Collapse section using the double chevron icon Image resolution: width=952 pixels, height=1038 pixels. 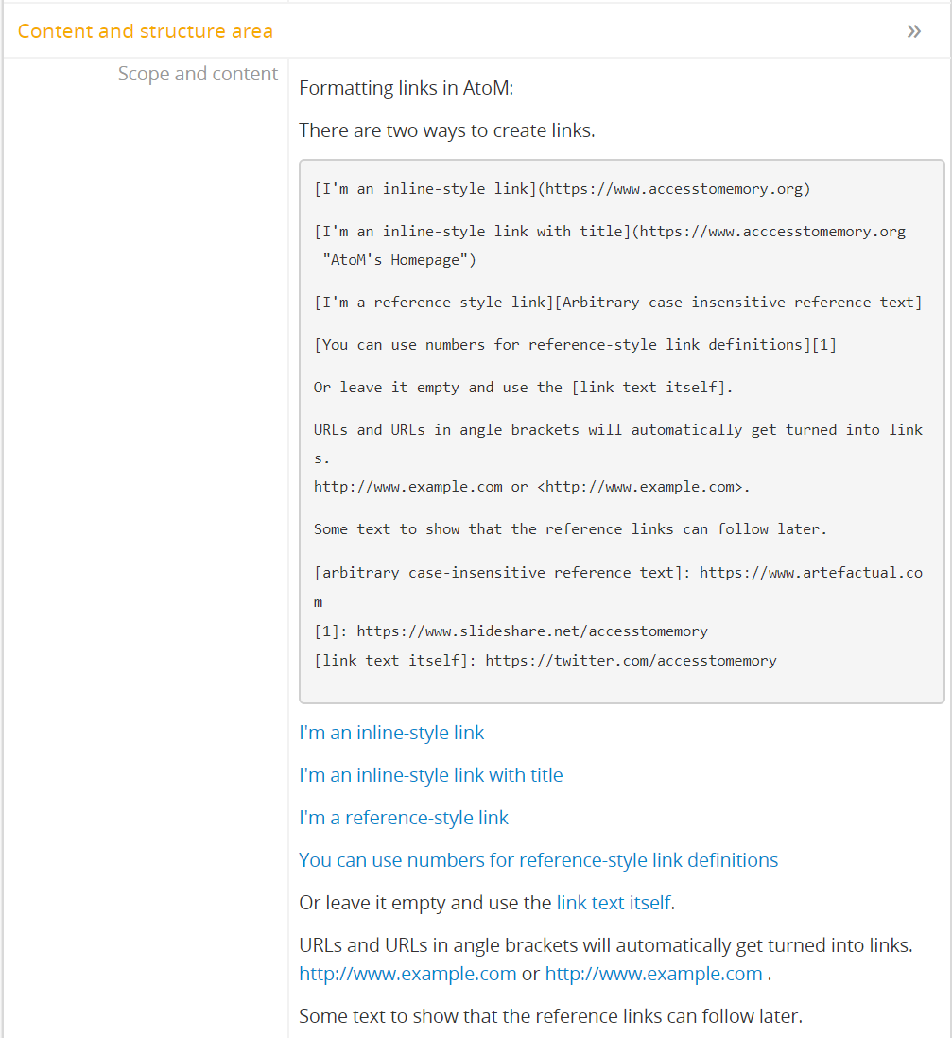pyautogui.click(x=913, y=31)
